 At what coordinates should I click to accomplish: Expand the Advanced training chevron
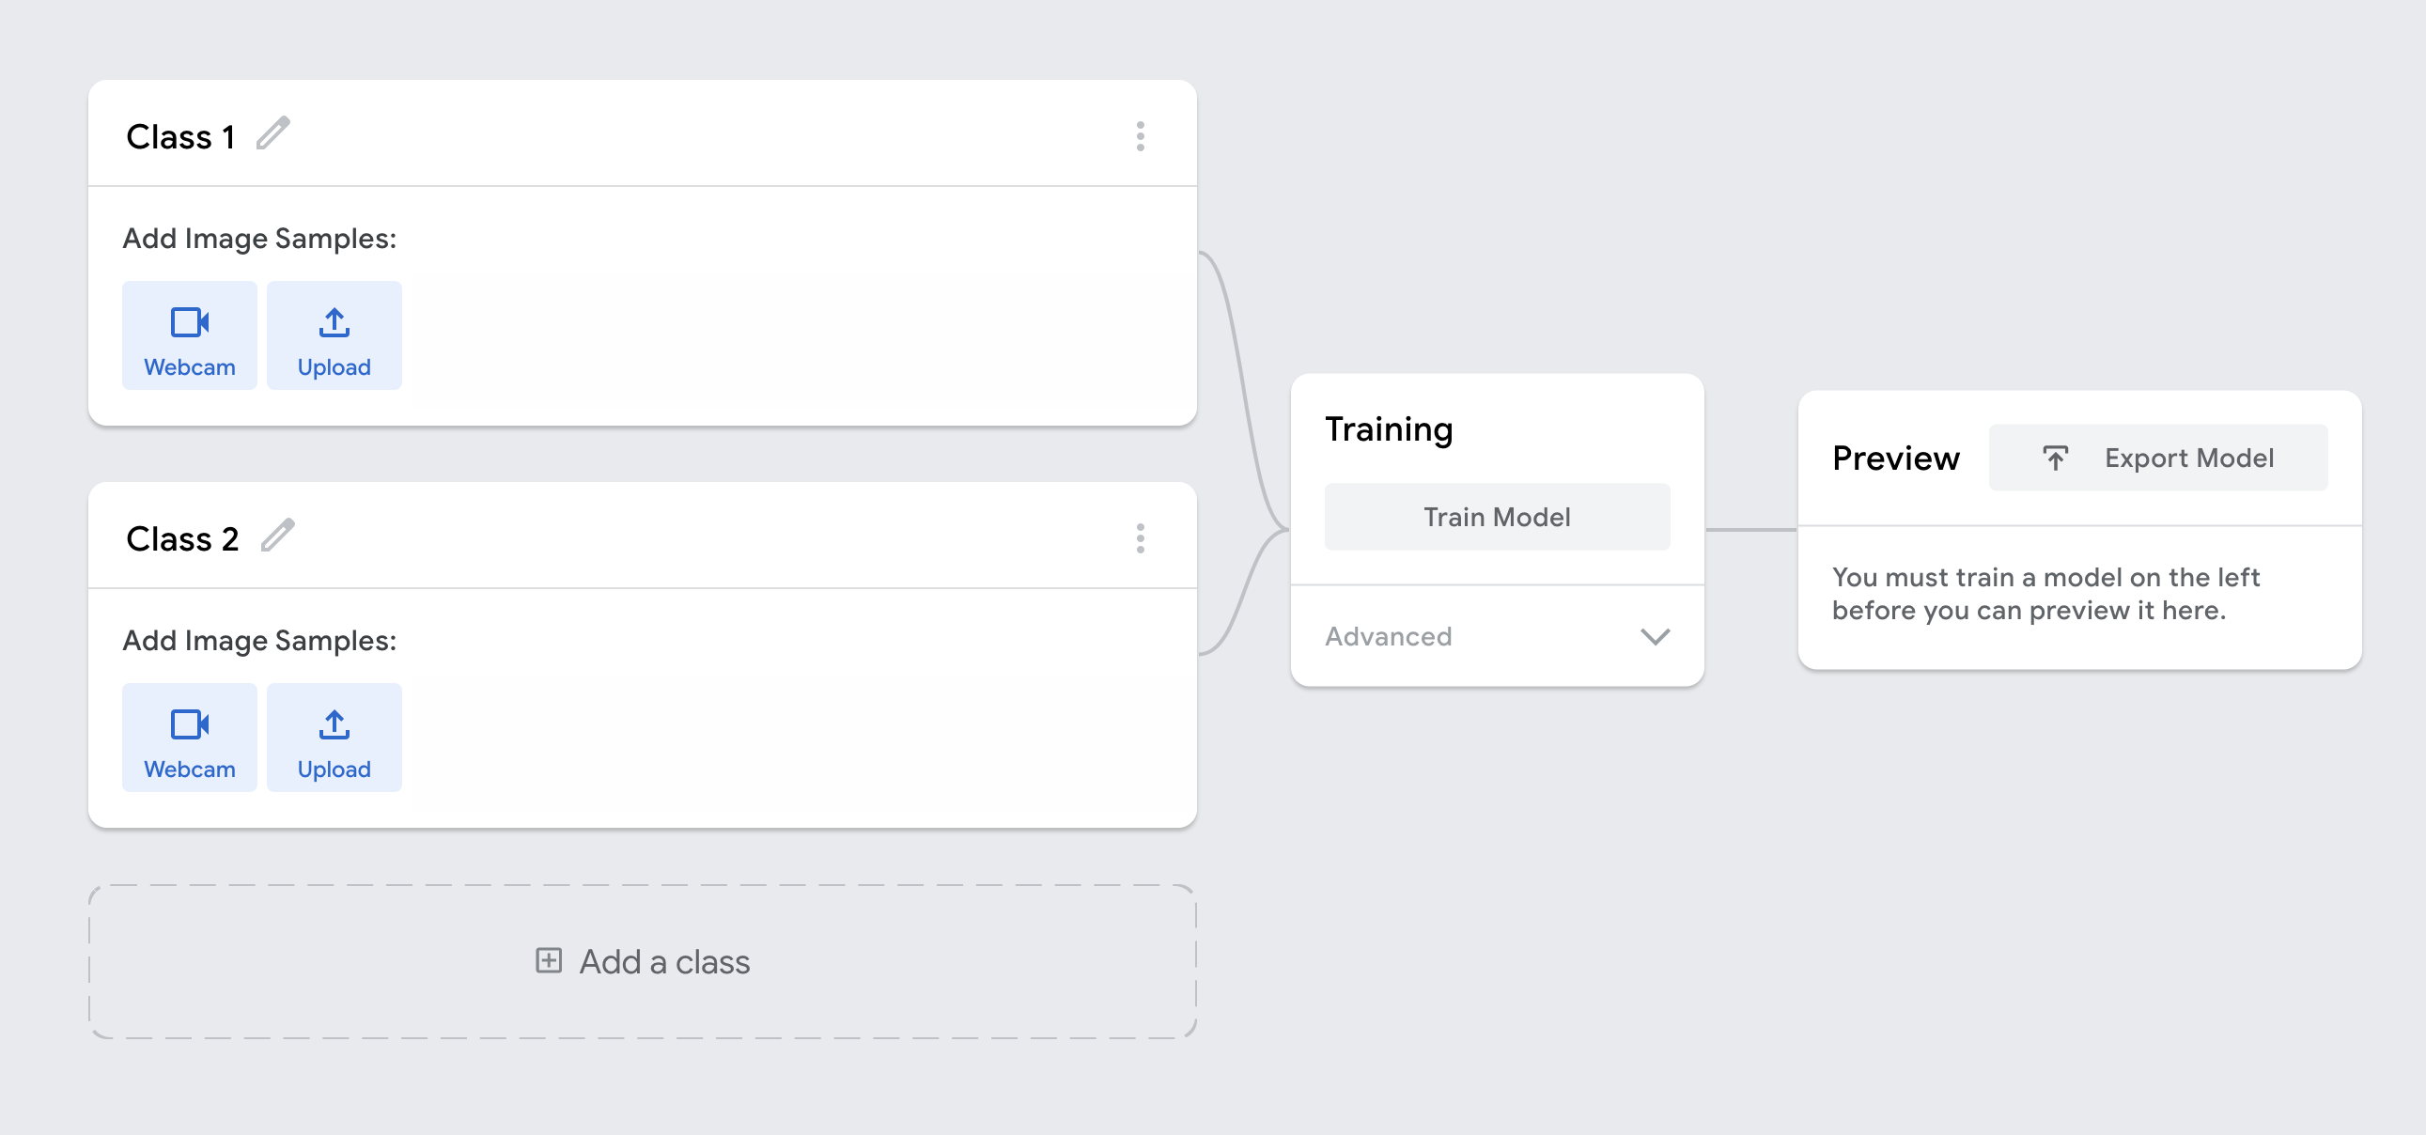click(1655, 637)
